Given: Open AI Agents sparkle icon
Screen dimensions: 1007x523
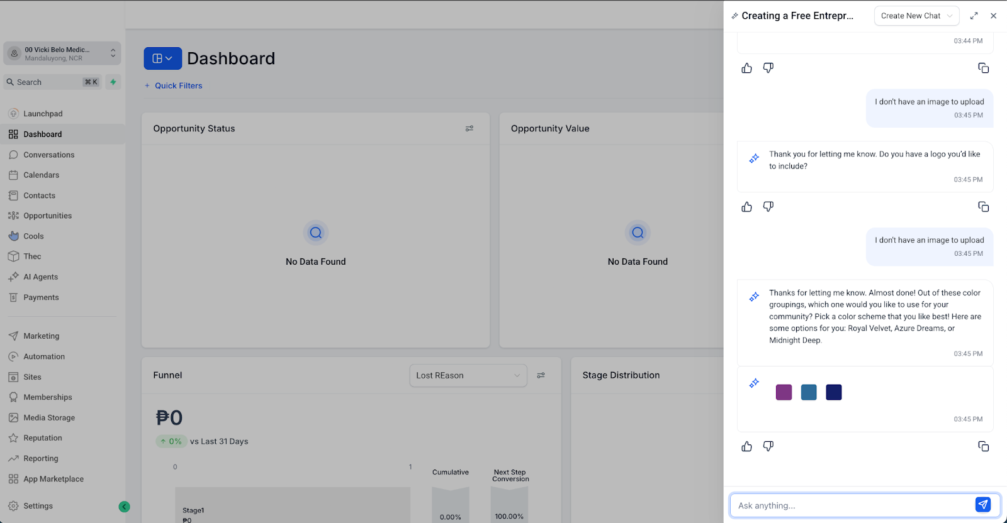Looking at the screenshot, I should click(13, 277).
